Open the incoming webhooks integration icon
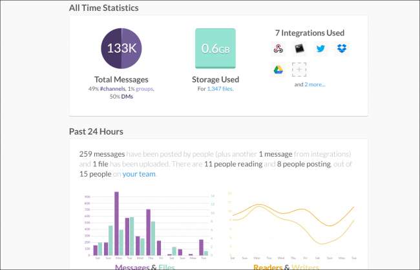Viewport: 420px width, 270px height. coord(278,48)
